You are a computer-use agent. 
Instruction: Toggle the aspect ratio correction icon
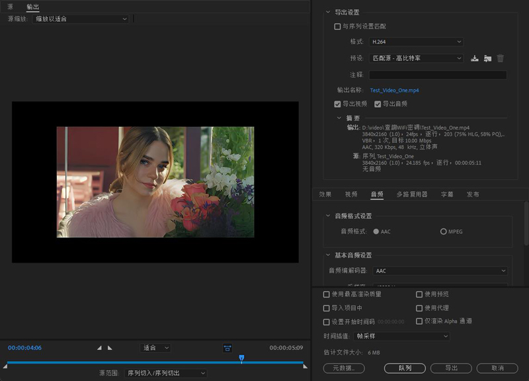pos(227,348)
